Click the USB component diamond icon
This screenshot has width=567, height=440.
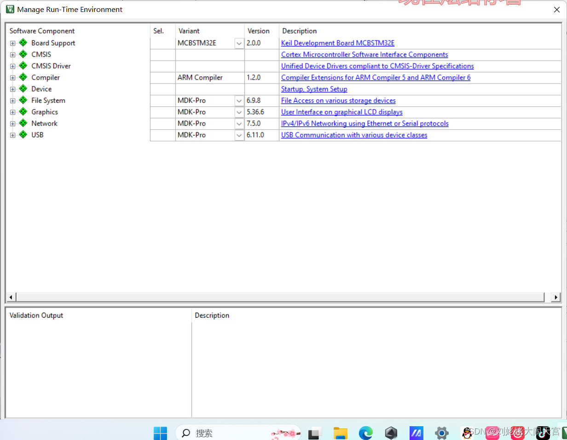tap(23, 135)
